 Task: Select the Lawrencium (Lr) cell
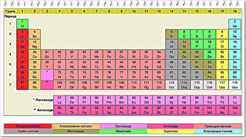[235, 110]
